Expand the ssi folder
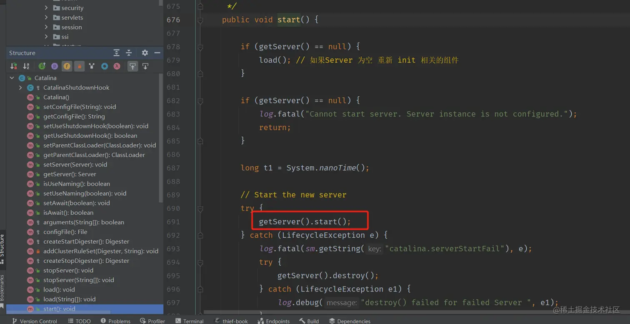 pos(46,37)
